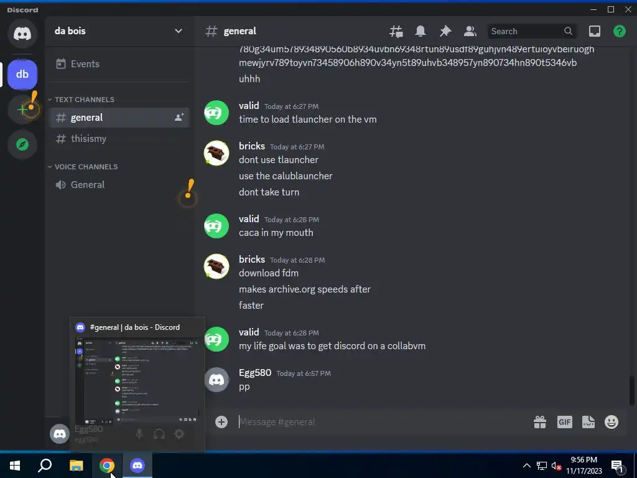Viewport: 637px width, 478px height.
Task: Click the Add a Server plus icon
Action: [22, 110]
